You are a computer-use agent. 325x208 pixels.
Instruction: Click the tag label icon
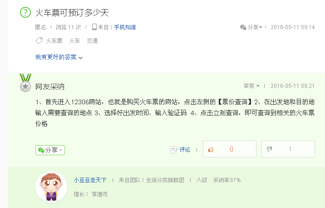click(39, 41)
